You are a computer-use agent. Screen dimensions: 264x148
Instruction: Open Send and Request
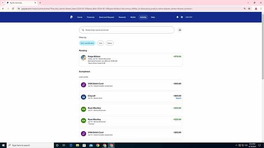[x=106, y=17]
